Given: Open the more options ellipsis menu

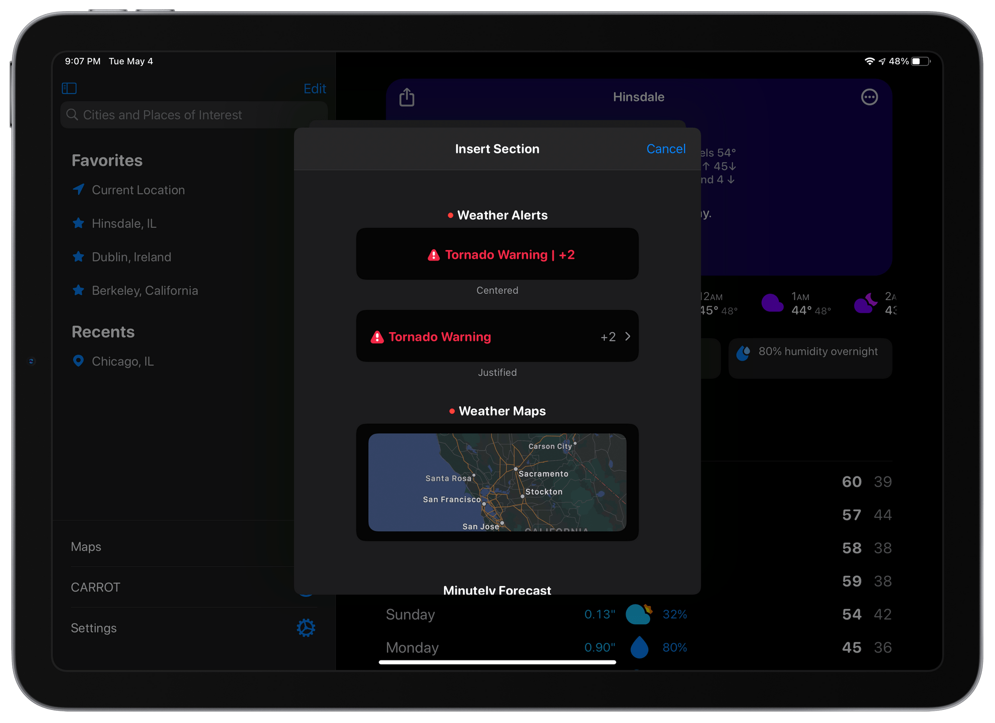Looking at the screenshot, I should click(x=870, y=96).
